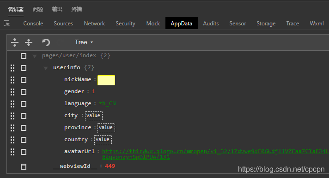This screenshot has width=329, height=178.
Task: Edit the country value field
Action: coord(103,140)
